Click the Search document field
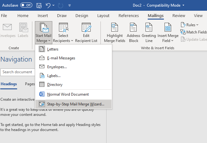This screenshot has width=207, height=143. coord(17,72)
